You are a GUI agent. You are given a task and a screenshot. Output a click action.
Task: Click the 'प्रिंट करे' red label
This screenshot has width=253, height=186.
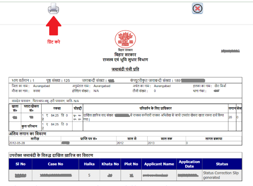[53, 42]
